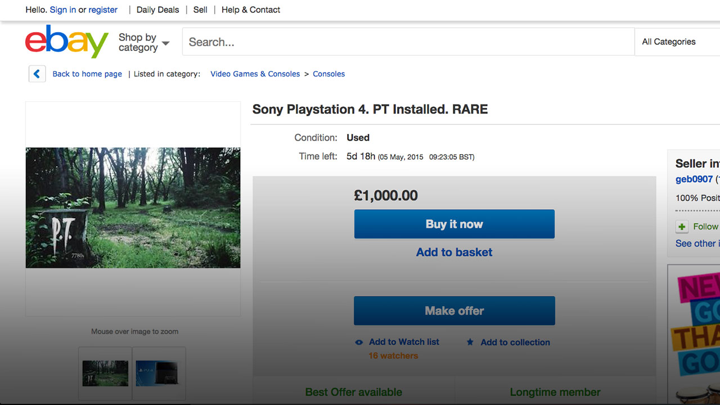This screenshot has height=405, width=720.
Task: Open Daily Deals
Action: [157, 10]
